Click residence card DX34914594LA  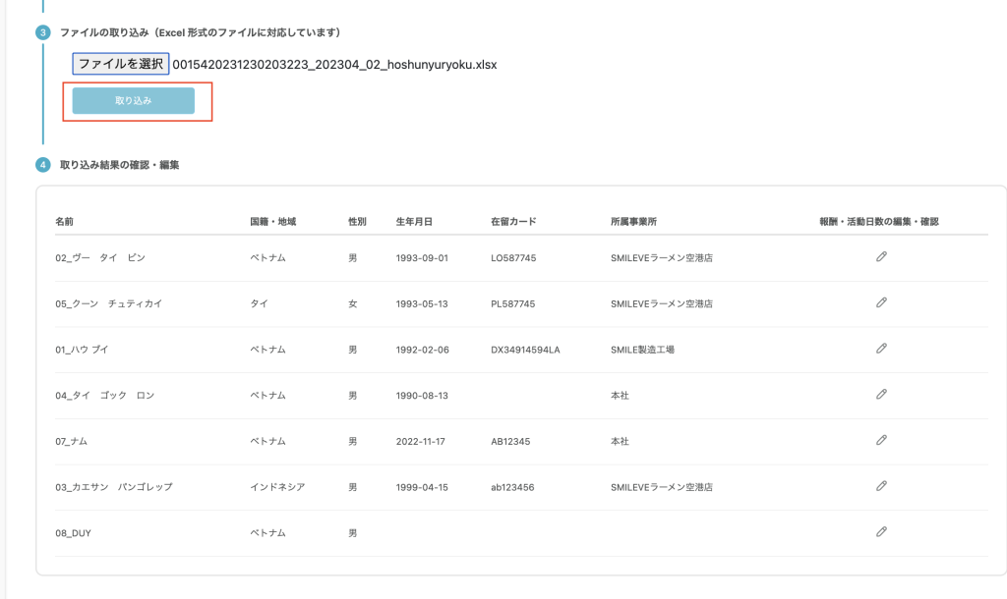pyautogui.click(x=525, y=350)
